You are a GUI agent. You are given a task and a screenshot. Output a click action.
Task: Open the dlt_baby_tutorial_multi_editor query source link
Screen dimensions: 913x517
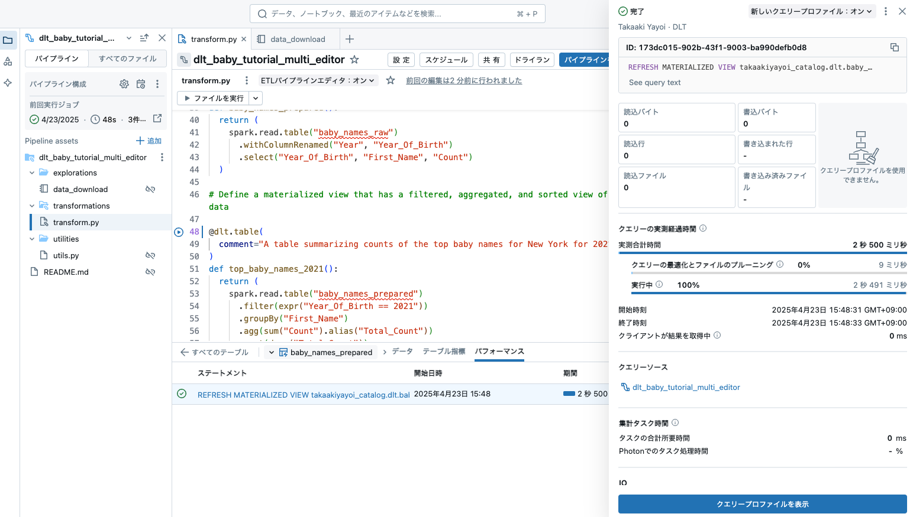point(687,387)
